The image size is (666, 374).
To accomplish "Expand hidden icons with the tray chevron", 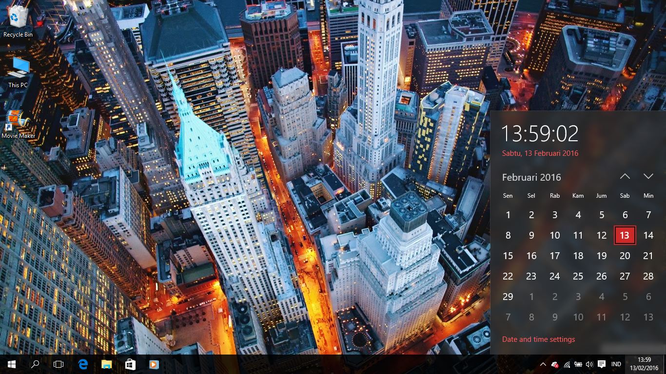I will [x=543, y=364].
